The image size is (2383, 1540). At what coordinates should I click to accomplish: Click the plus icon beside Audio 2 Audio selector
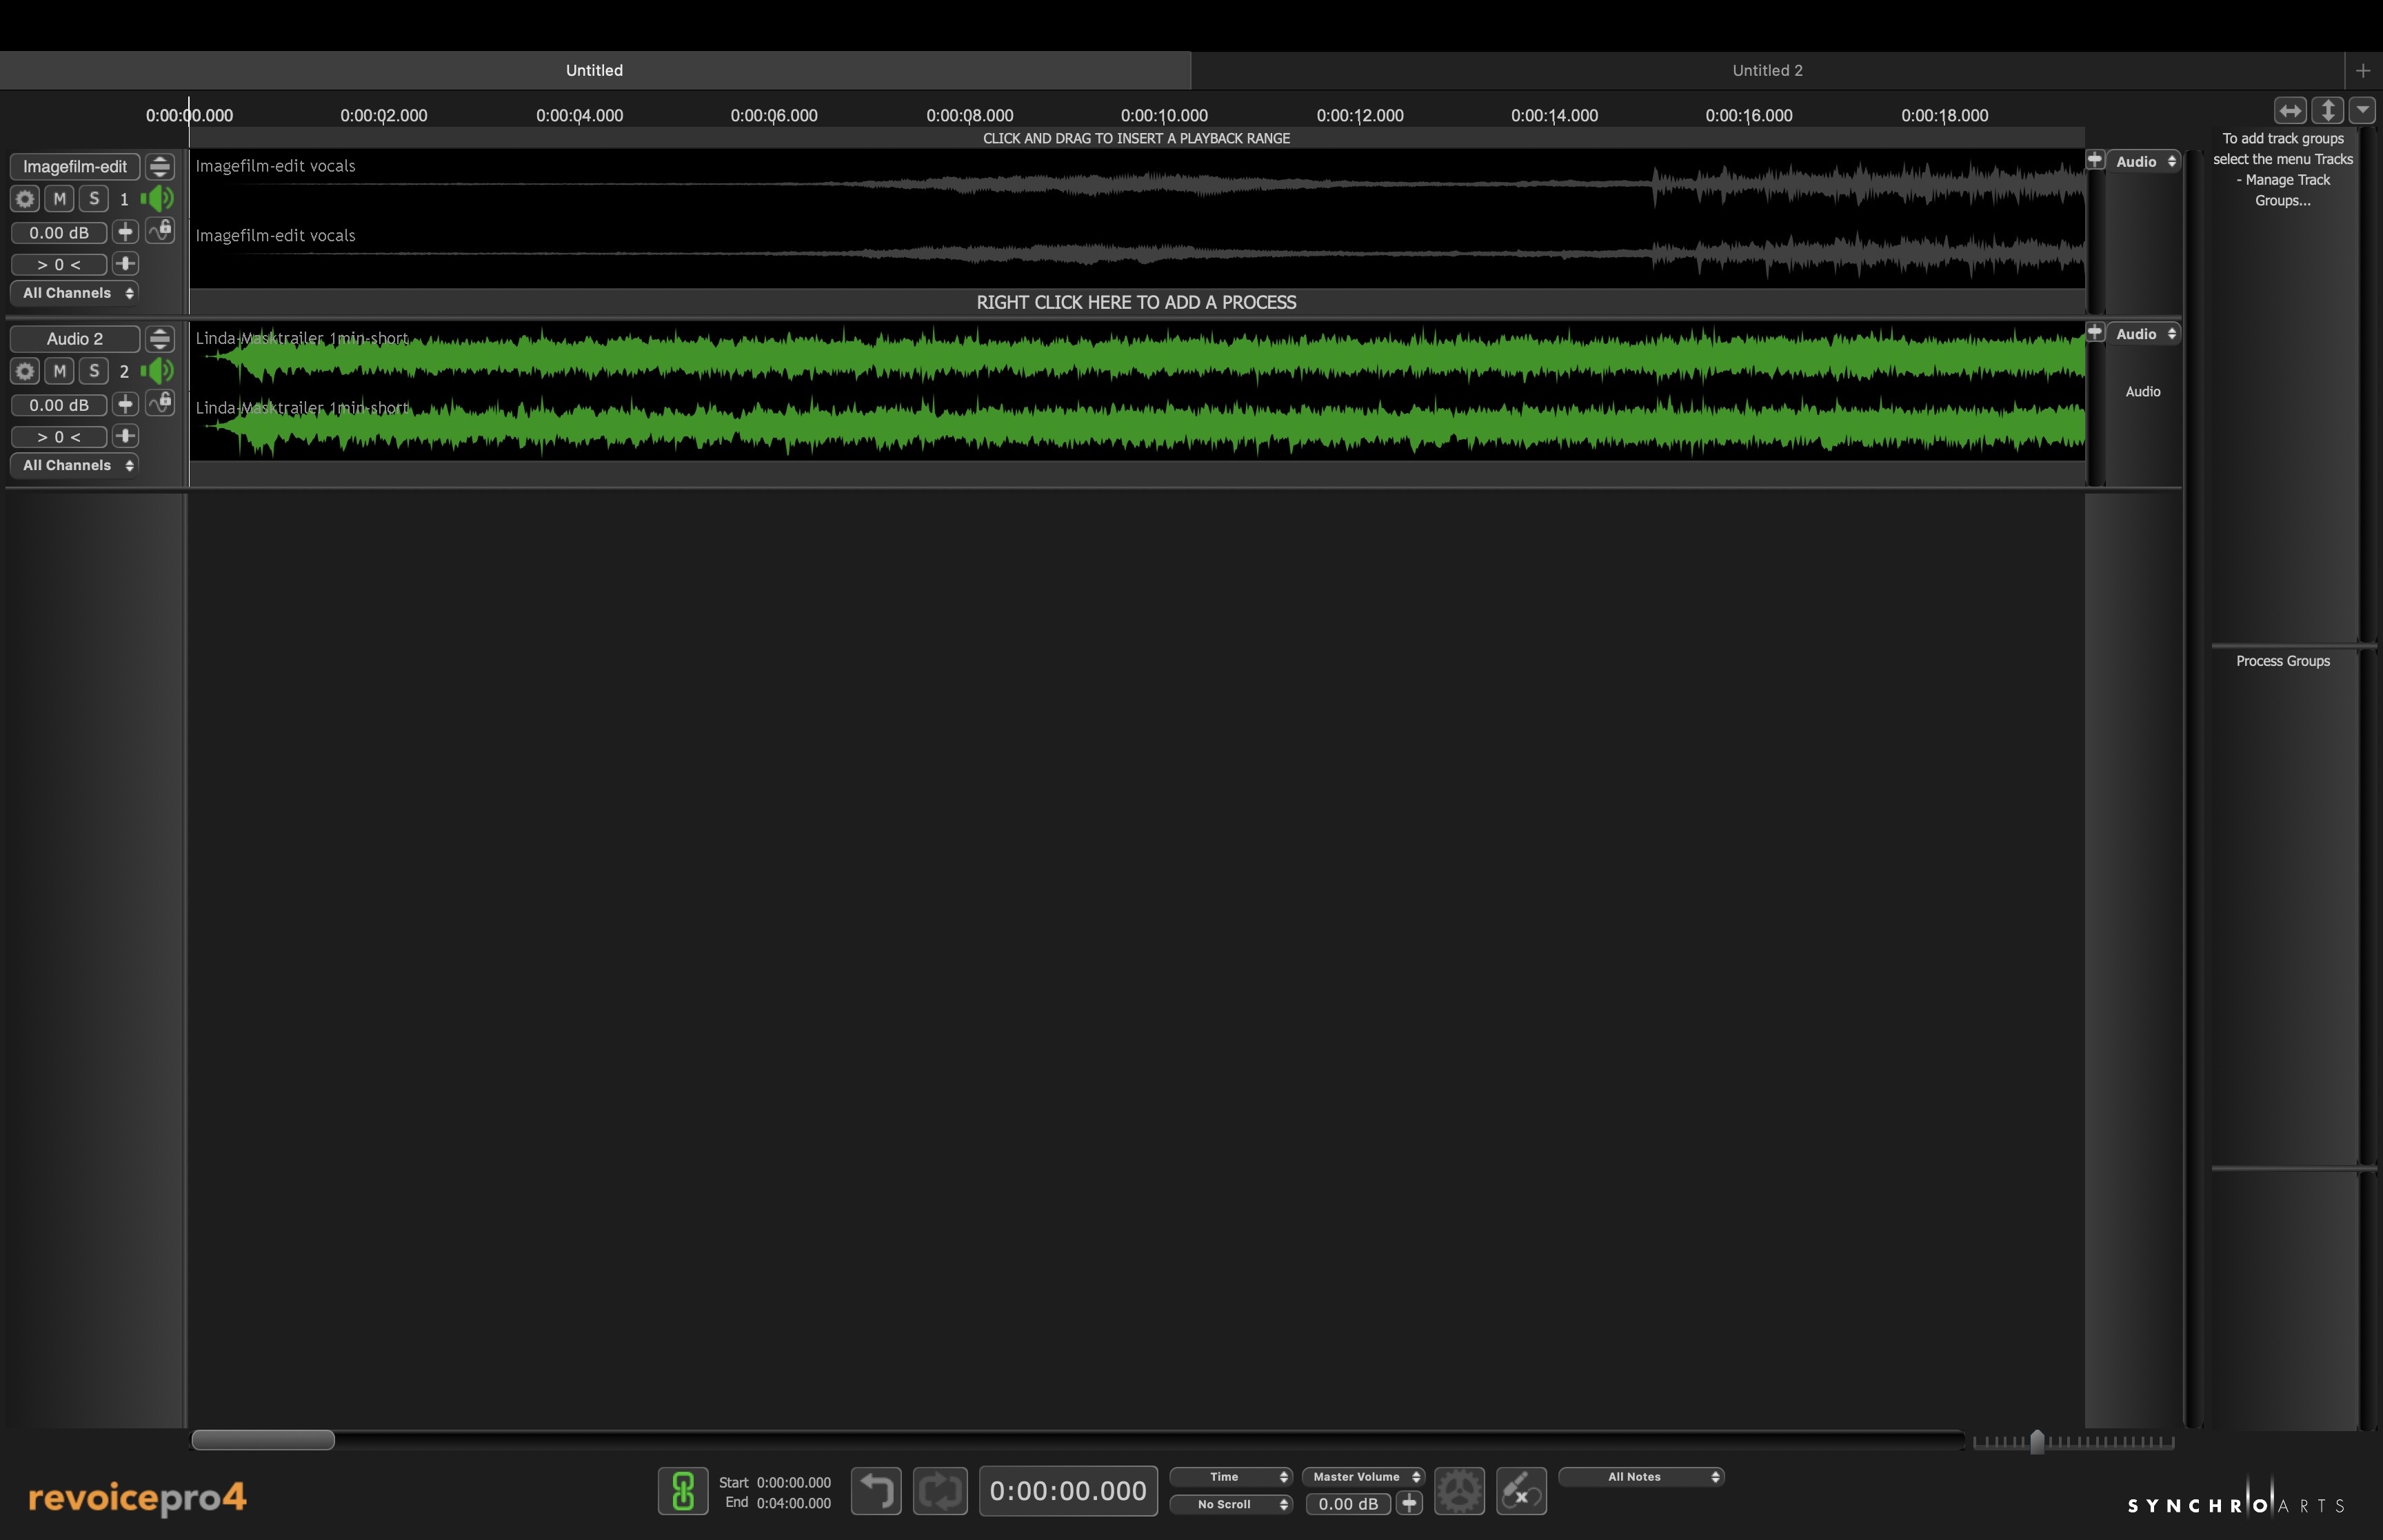click(2095, 332)
